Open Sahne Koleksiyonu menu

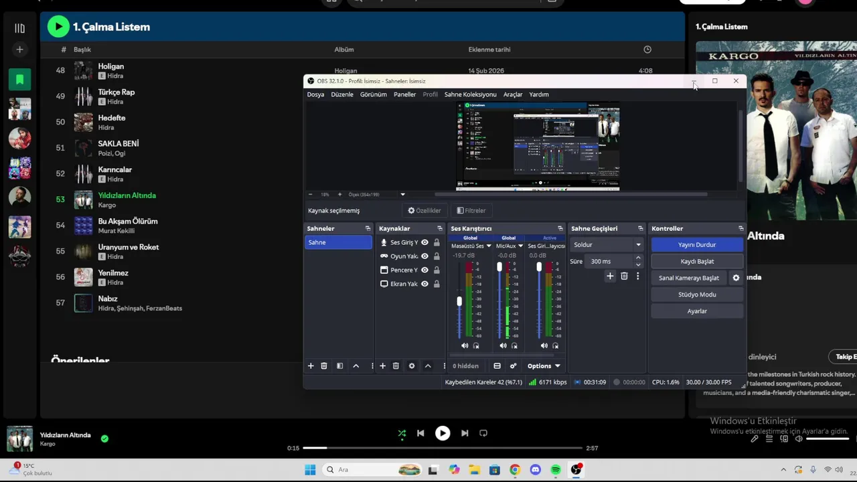(471, 94)
